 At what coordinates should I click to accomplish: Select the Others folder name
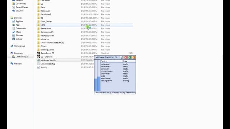point(43,46)
